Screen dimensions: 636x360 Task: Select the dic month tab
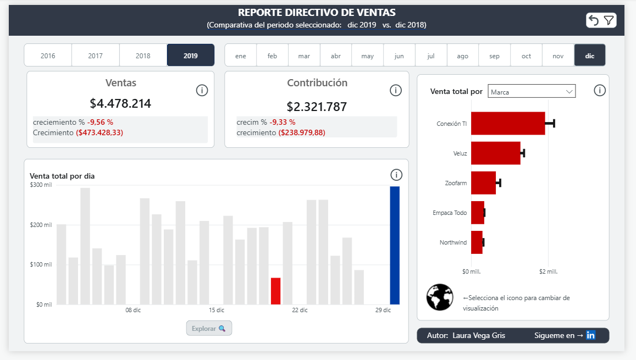click(x=590, y=55)
